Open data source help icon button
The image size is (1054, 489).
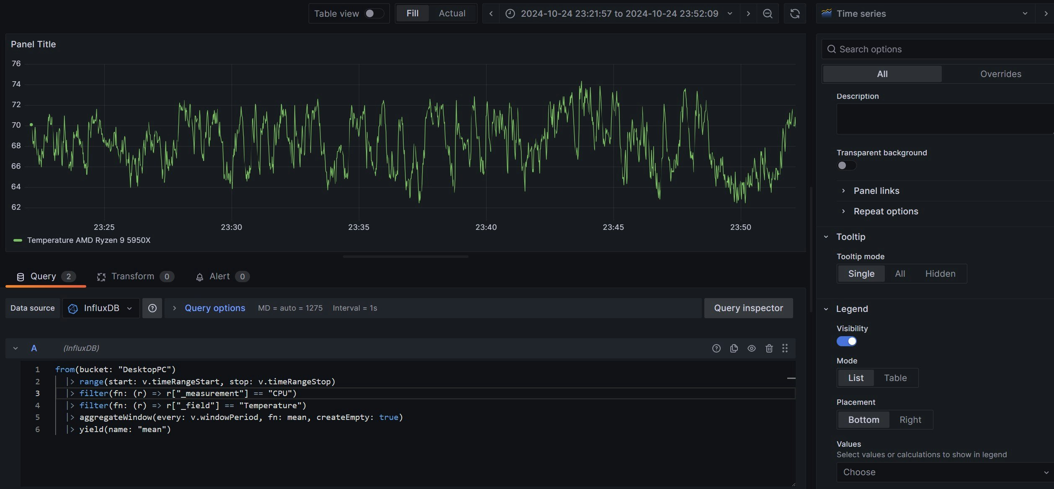click(x=152, y=308)
